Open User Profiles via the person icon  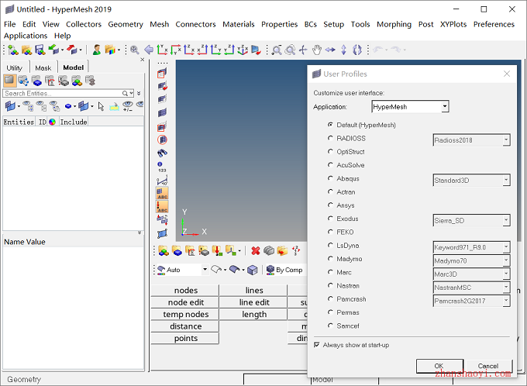coord(97,50)
